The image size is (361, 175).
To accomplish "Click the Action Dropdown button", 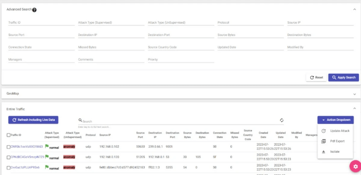I will (x=335, y=120).
